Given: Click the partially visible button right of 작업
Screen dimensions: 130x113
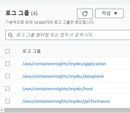Looking at the screenshot, I should [x=128, y=14].
